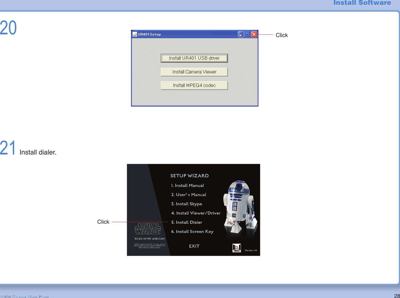The height and width of the screenshot is (298, 400).
Task: Click Install UR401 USB driver button
Action: click(x=194, y=58)
